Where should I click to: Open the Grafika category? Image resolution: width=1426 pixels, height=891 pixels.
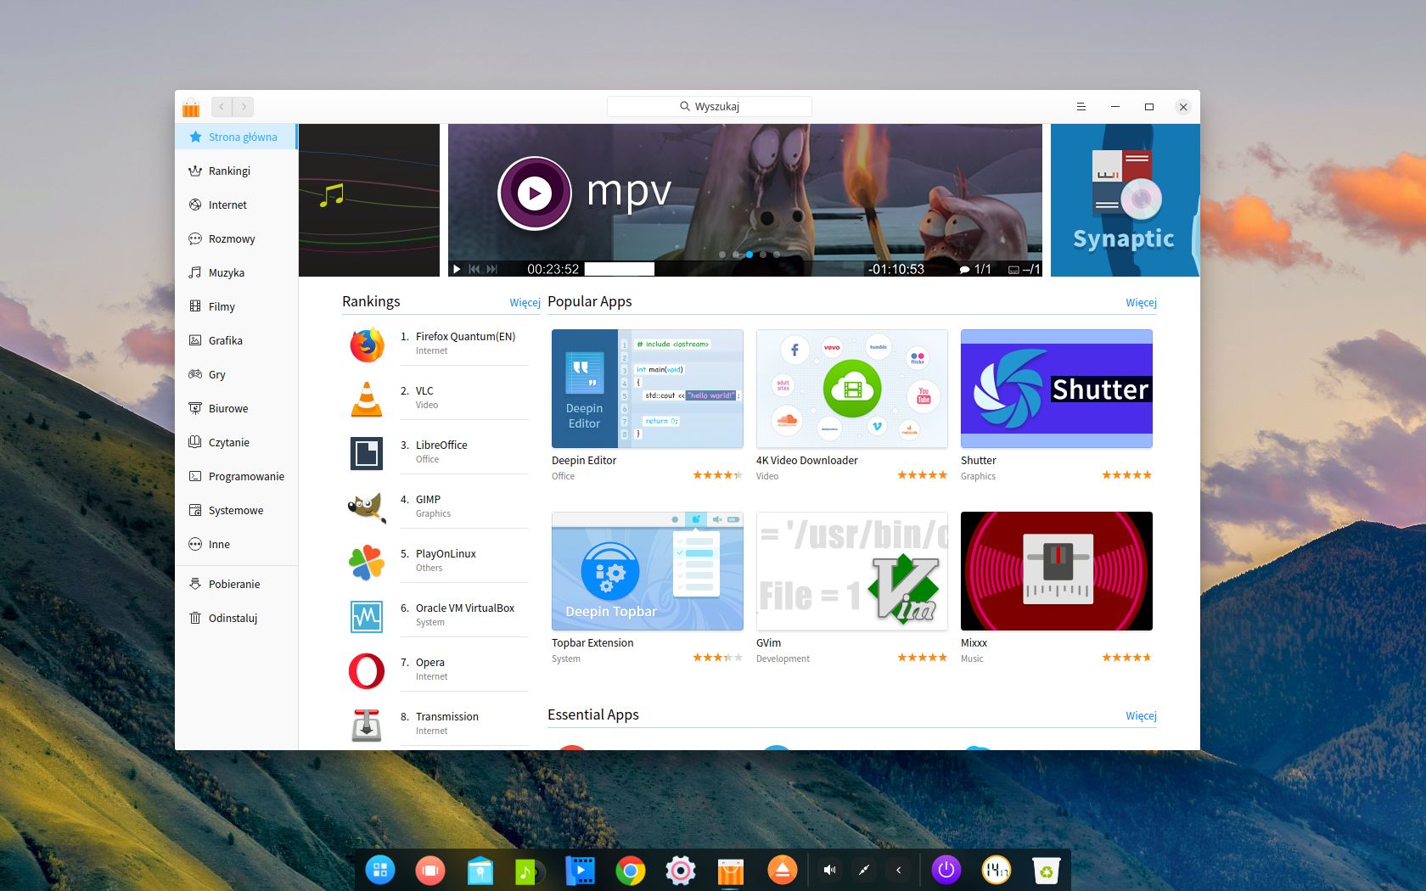236,340
